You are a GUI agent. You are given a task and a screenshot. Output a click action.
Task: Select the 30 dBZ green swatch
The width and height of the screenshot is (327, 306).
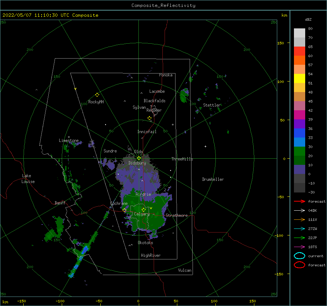(299, 151)
